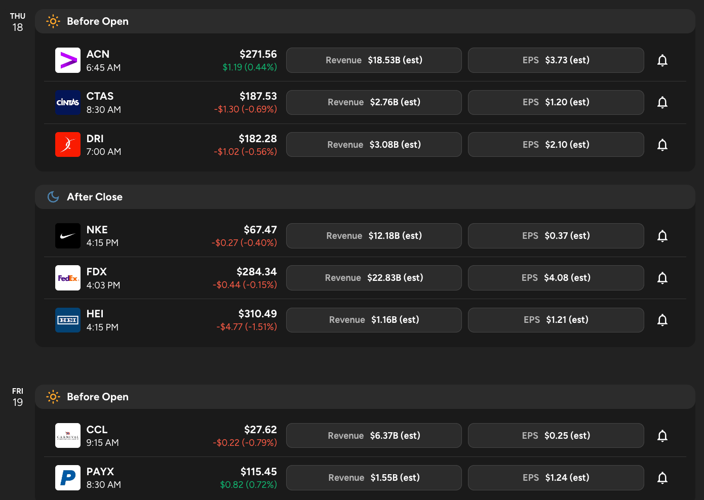Image resolution: width=704 pixels, height=500 pixels.
Task: Click the sun icon for Thursday Before Open
Action: [x=53, y=21]
